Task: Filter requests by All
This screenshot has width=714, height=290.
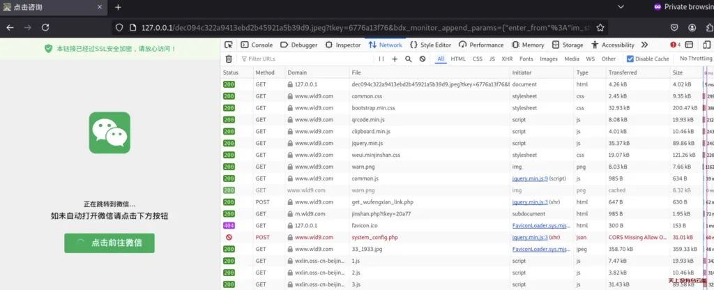Action: coord(441,59)
